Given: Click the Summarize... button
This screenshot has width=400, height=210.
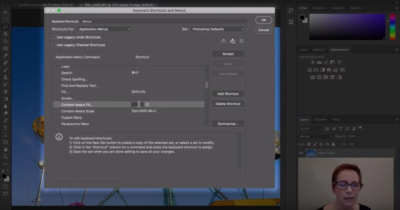Looking at the screenshot, I should 228,124.
